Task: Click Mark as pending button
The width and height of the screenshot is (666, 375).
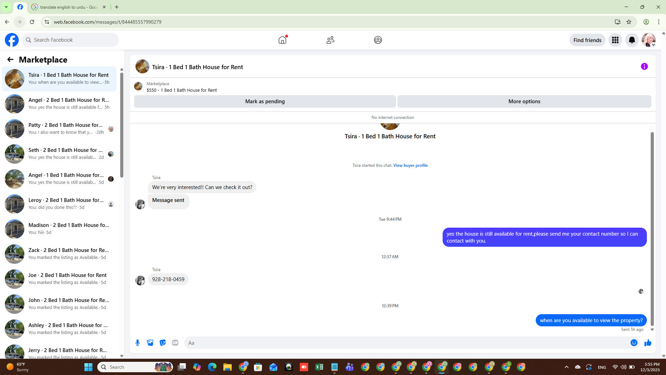Action: [x=265, y=101]
